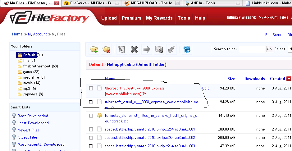Viewport: 292px width, 151px height.
Task: Sort the list by Downloads column
Action: tap(255, 79)
